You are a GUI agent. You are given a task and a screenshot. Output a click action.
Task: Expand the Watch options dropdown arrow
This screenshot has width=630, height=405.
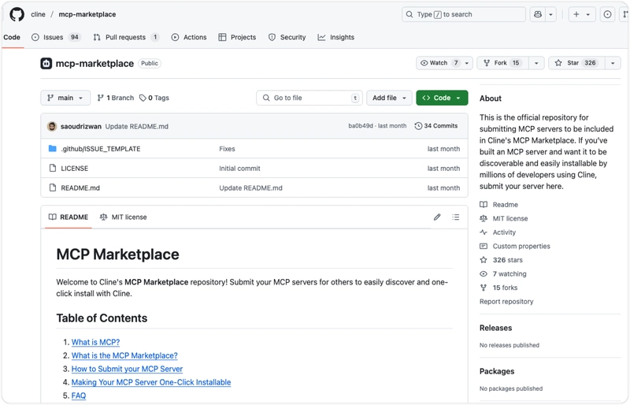tap(467, 63)
